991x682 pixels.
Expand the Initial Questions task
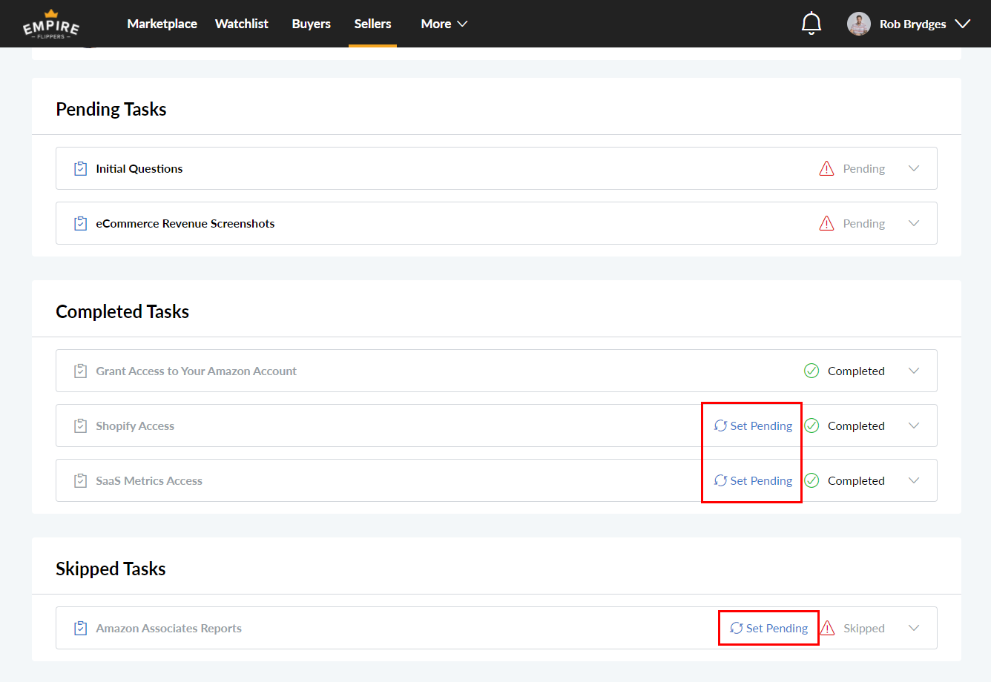[x=914, y=168]
